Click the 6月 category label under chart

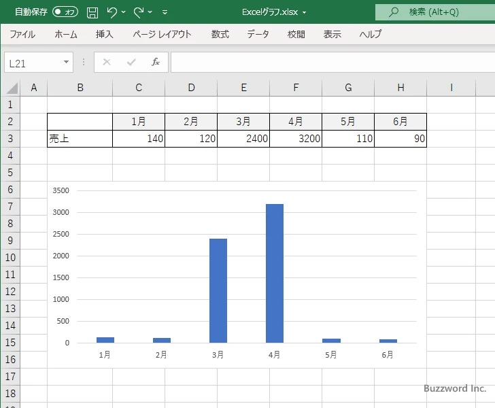click(388, 355)
